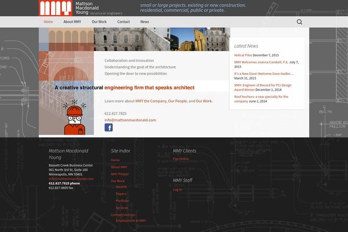Click the MMY logo in header

[x=56, y=8]
